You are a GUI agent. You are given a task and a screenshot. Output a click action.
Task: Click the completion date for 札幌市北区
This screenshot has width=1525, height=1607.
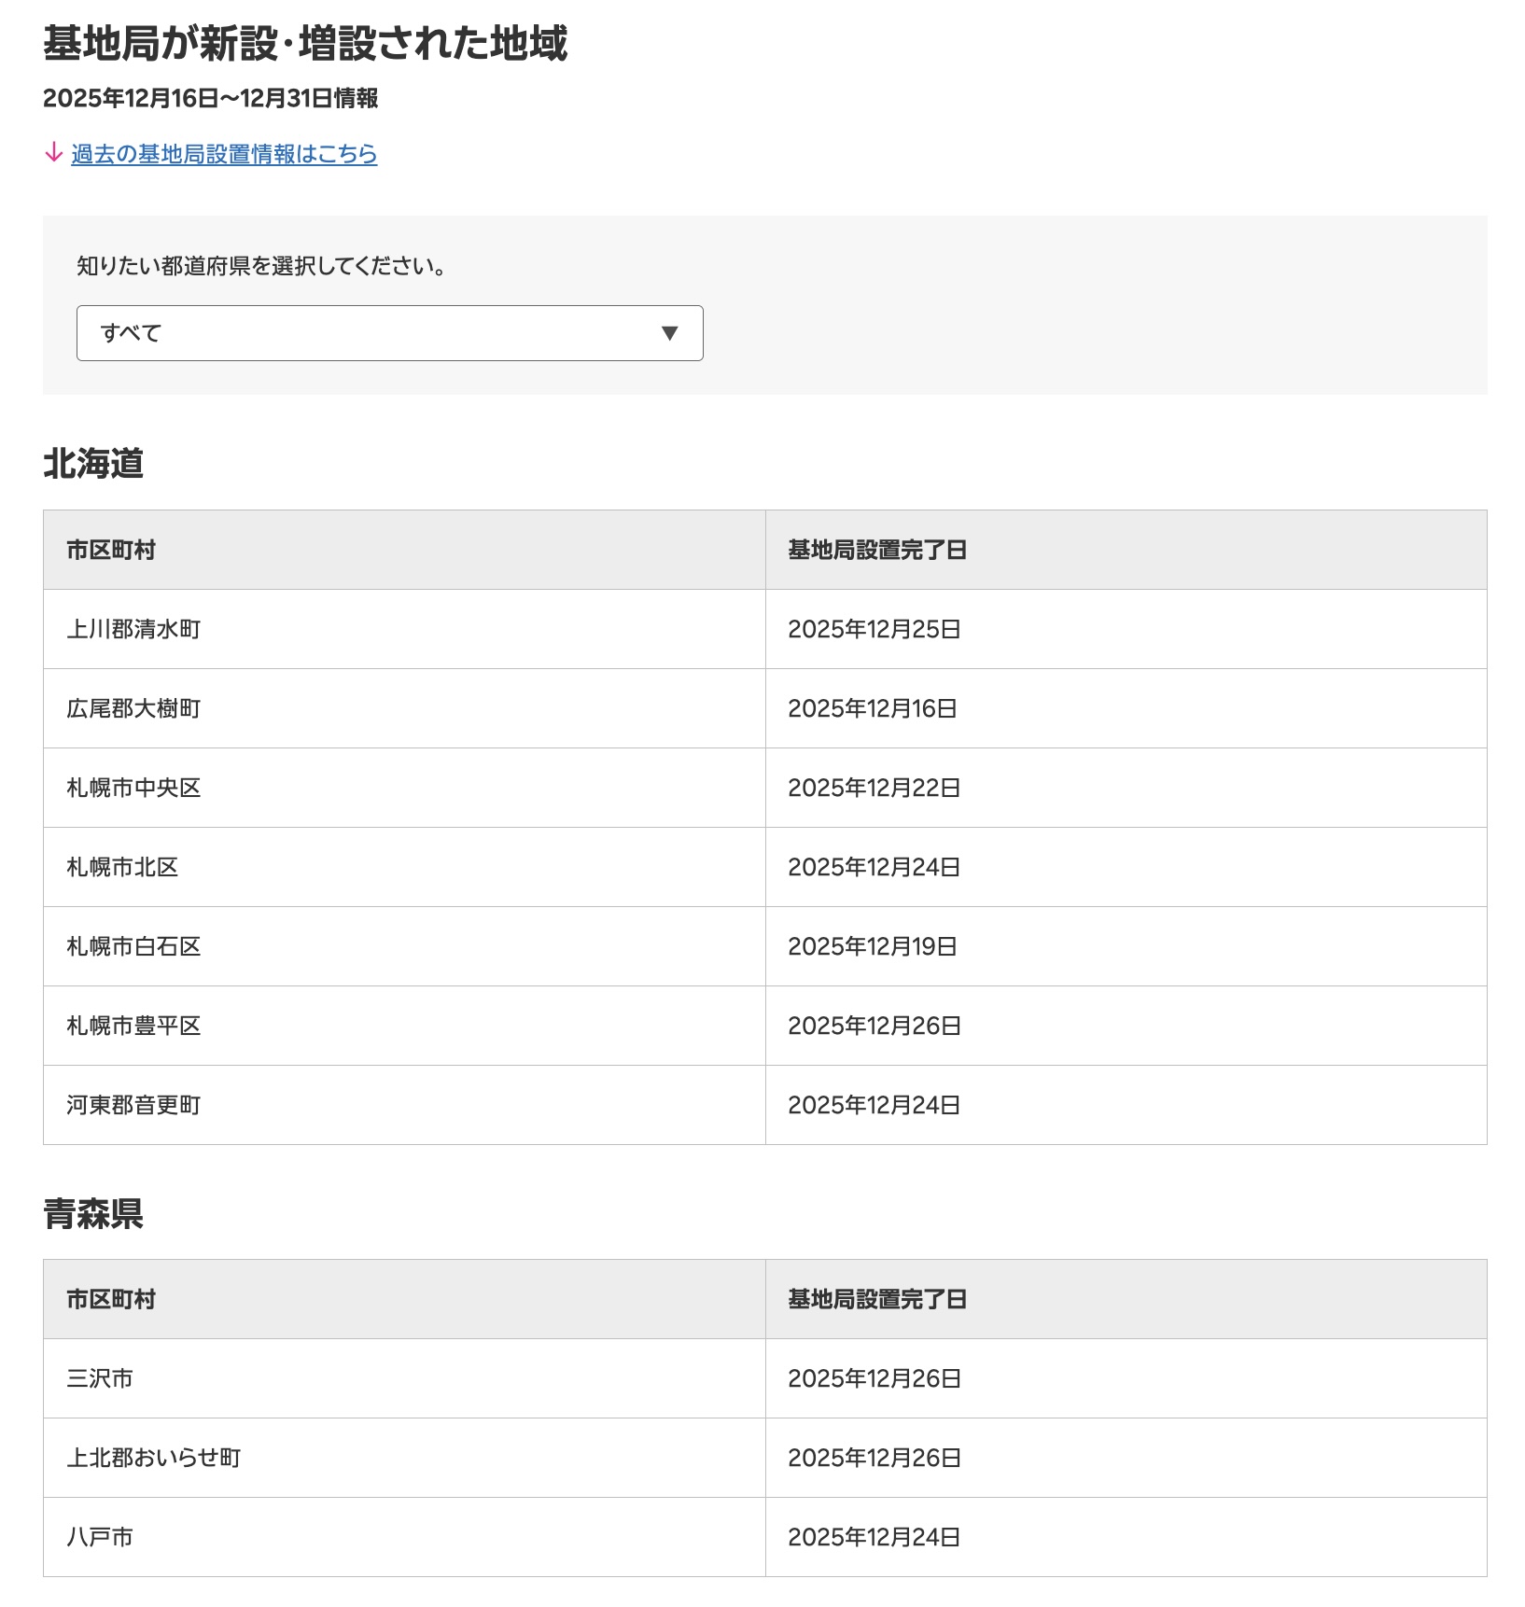tap(1126, 867)
